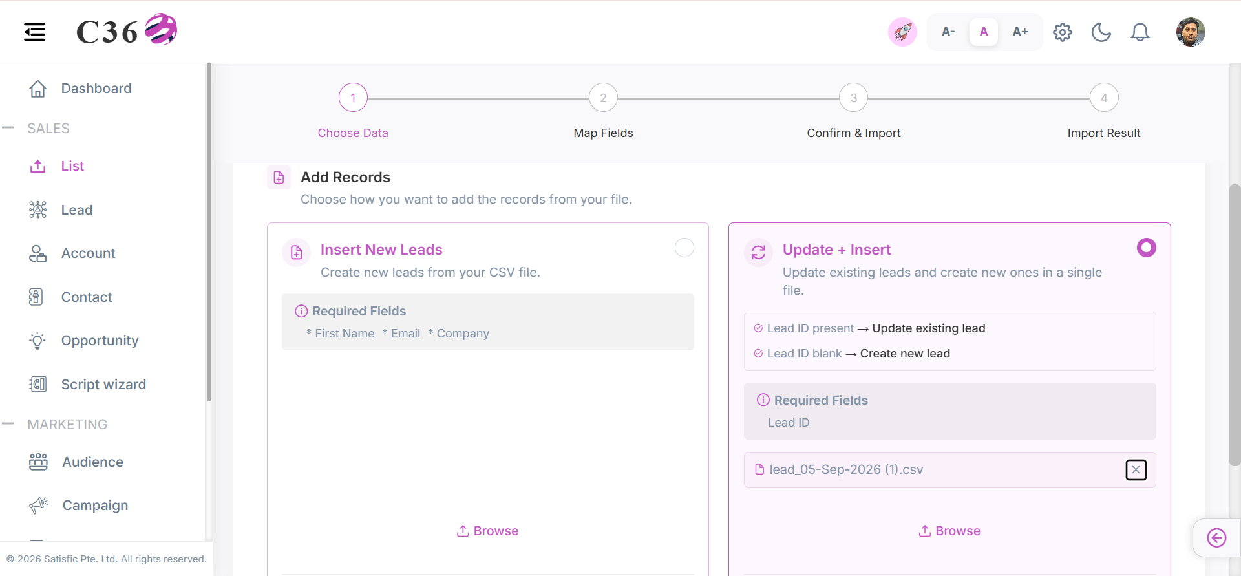Viewport: 1241px width, 576px height.
Task: Collapse the SALES section
Action: click(8, 128)
